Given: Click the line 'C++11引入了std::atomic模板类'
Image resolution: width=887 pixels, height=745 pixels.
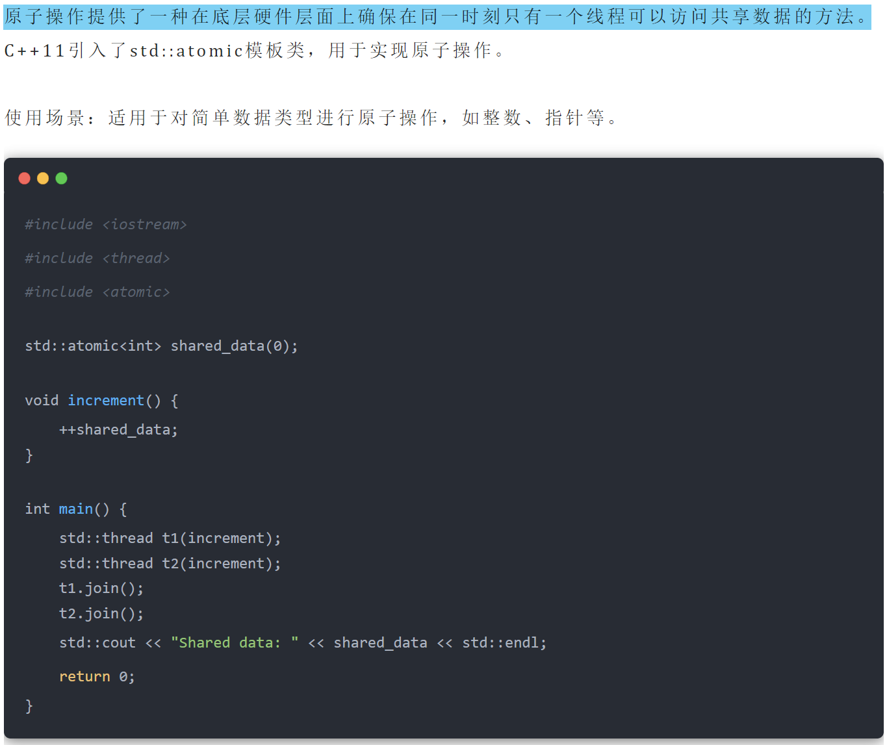Looking at the screenshot, I should [255, 51].
